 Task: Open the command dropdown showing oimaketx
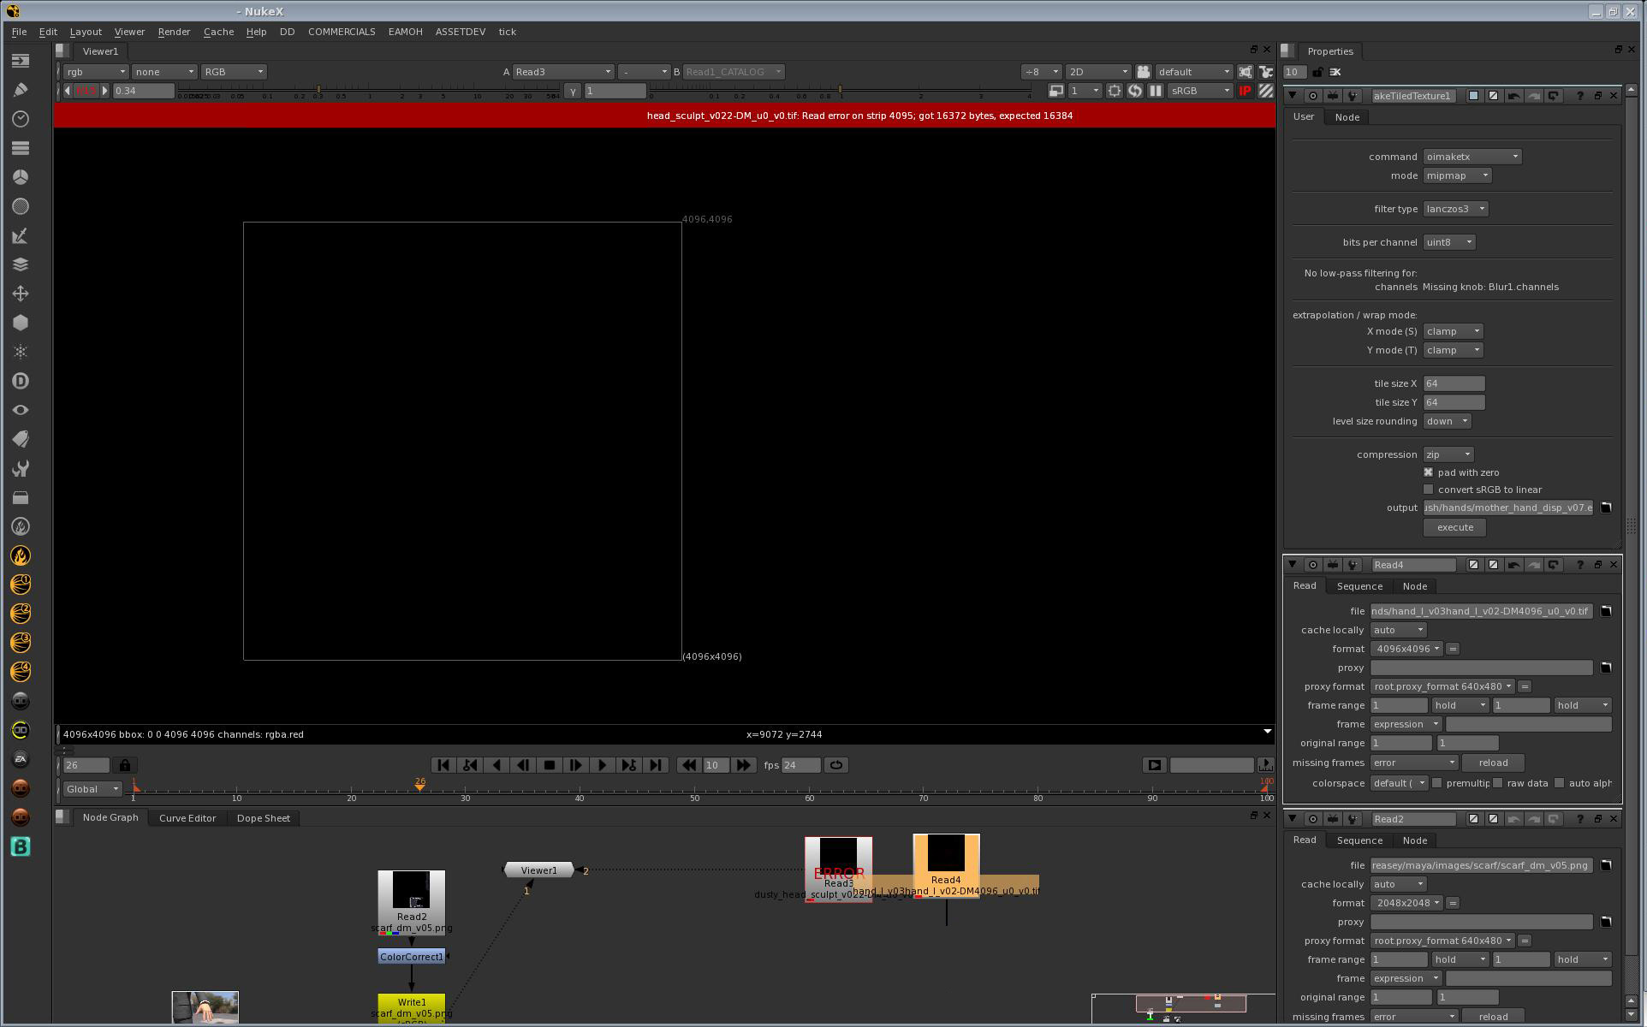pyautogui.click(x=1472, y=157)
